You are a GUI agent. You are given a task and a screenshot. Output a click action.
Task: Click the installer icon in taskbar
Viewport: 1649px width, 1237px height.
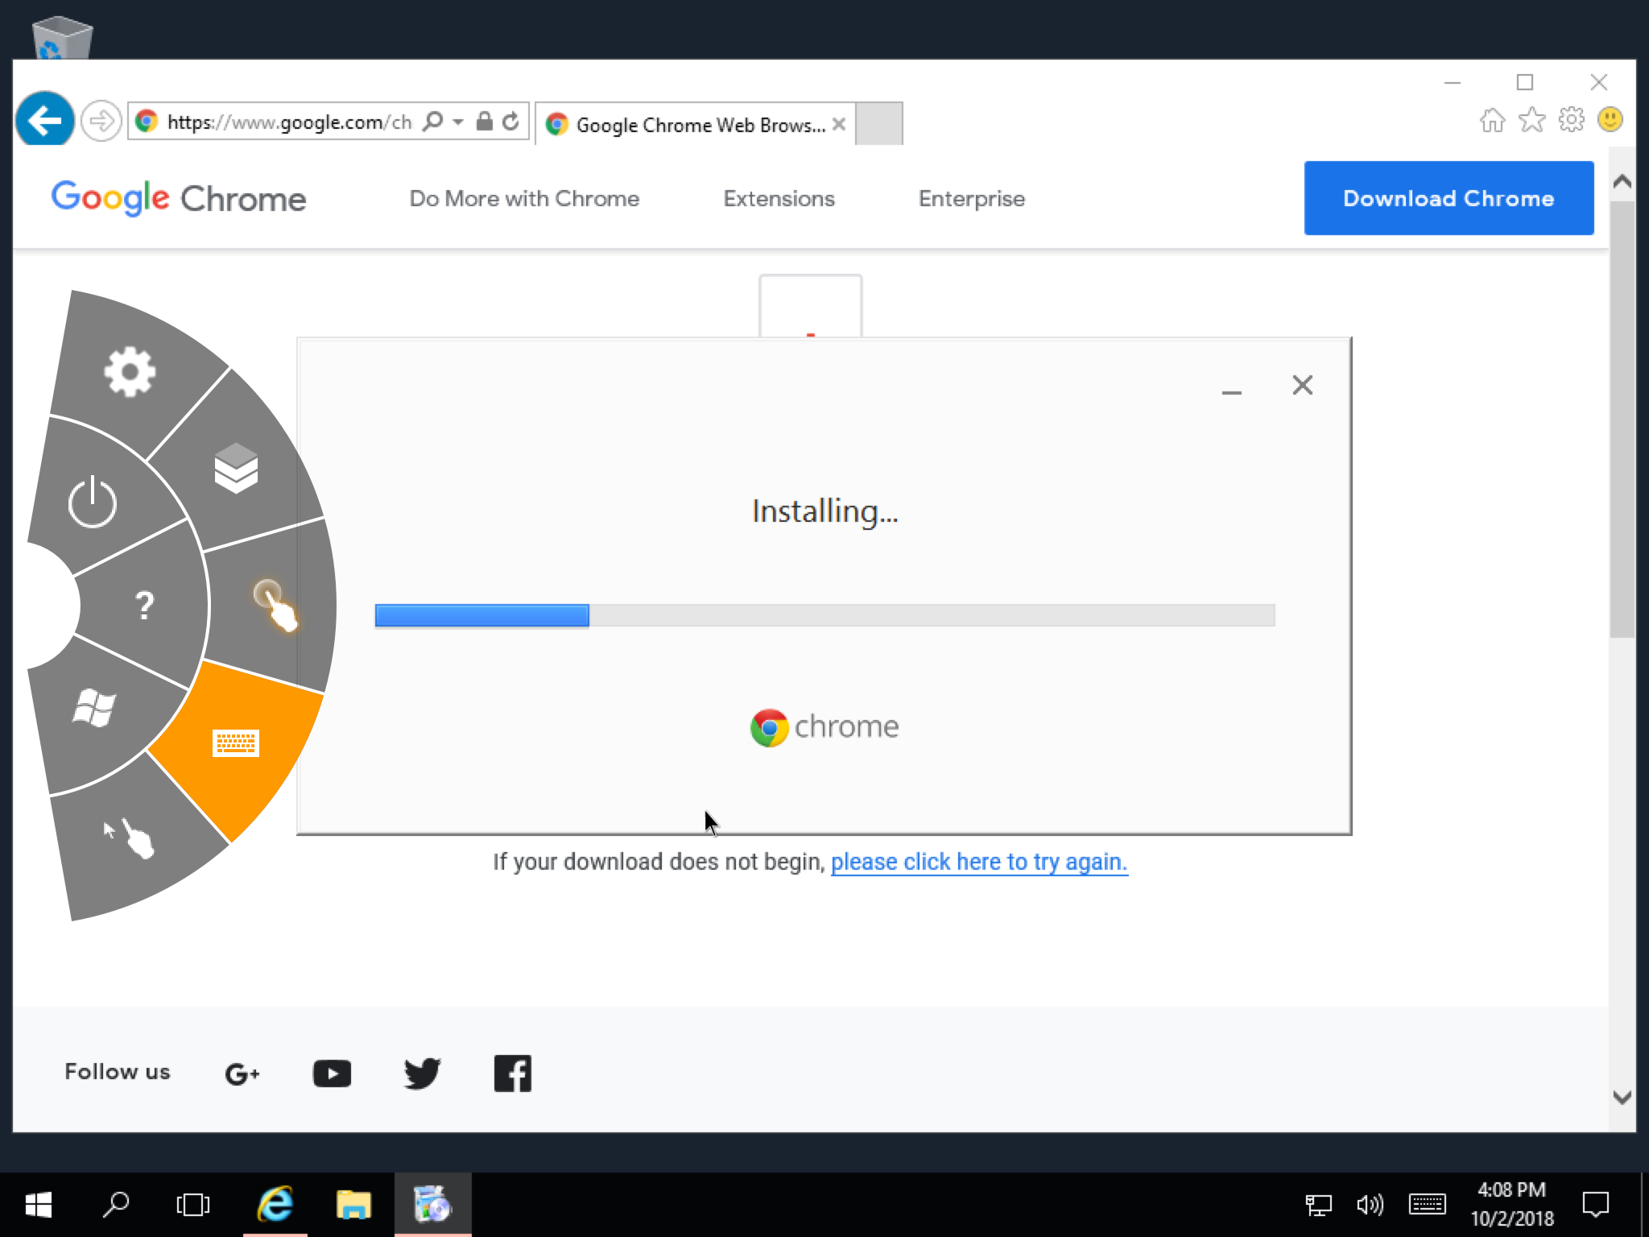click(x=432, y=1205)
